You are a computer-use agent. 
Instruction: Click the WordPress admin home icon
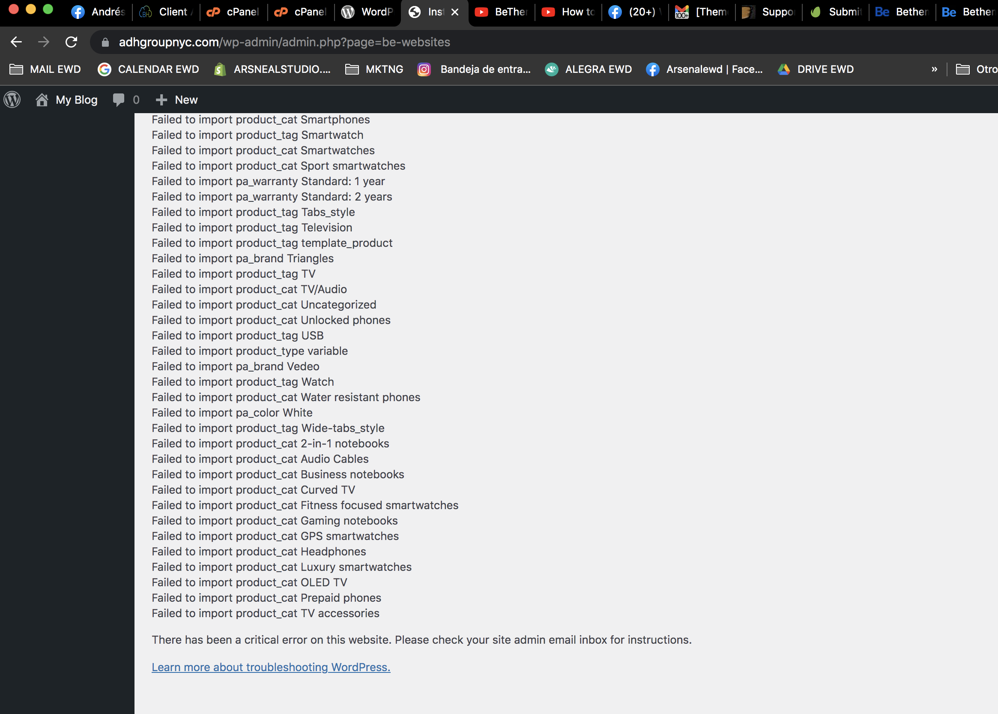[x=12, y=99]
